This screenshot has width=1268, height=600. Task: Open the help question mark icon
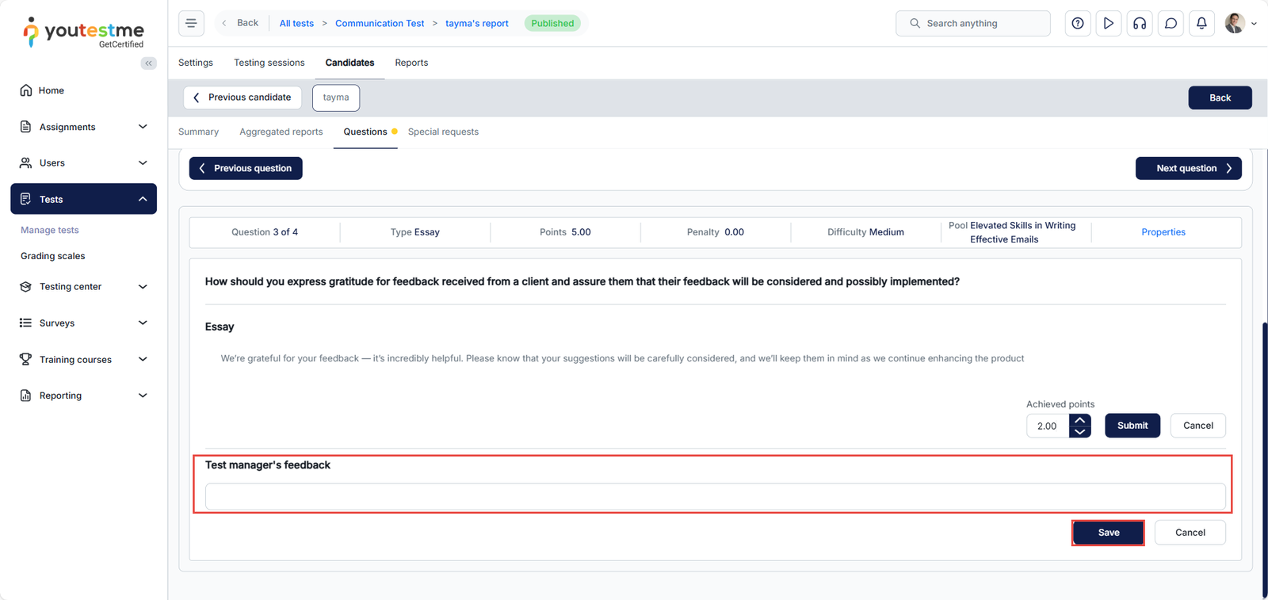click(1078, 24)
